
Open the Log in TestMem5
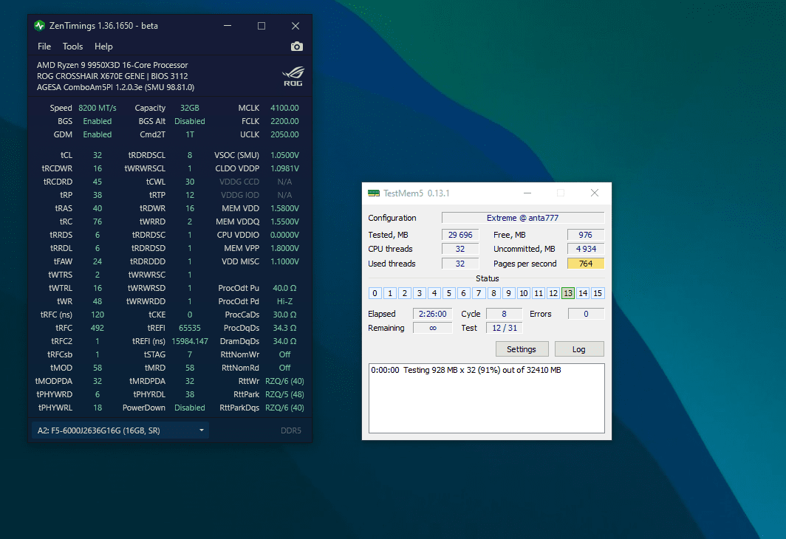tap(579, 349)
